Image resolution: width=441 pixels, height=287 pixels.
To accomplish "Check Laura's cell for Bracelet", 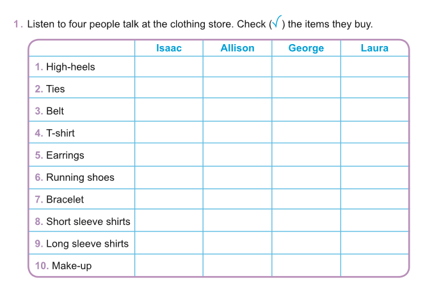I will 374,199.
